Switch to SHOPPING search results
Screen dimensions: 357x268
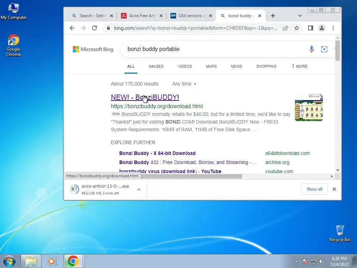click(x=266, y=66)
